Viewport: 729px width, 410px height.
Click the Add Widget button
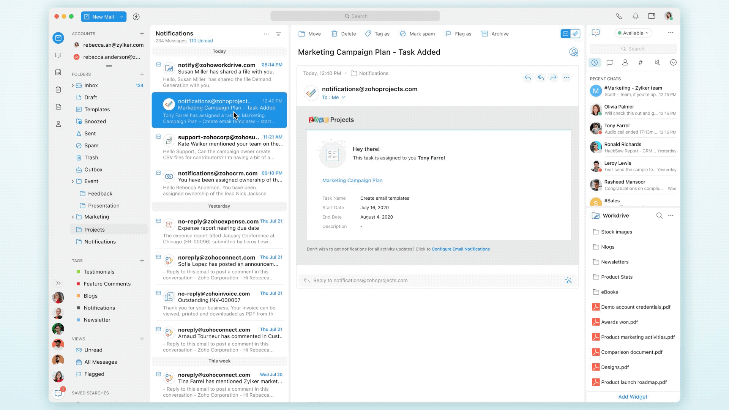click(633, 397)
